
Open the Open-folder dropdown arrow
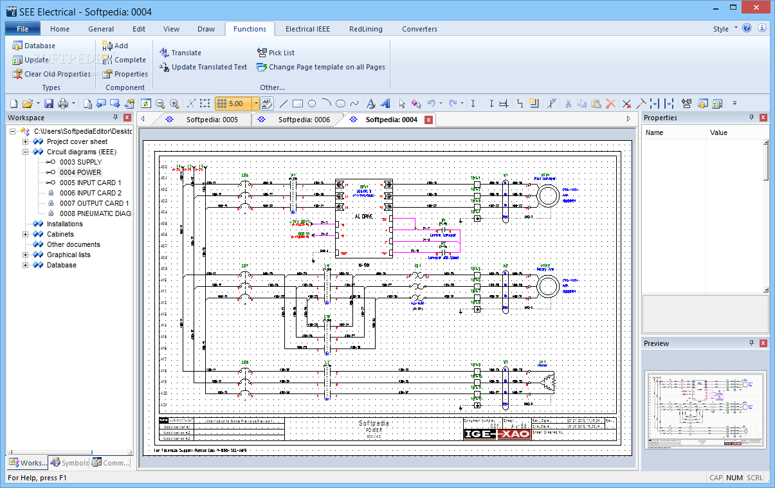37,104
